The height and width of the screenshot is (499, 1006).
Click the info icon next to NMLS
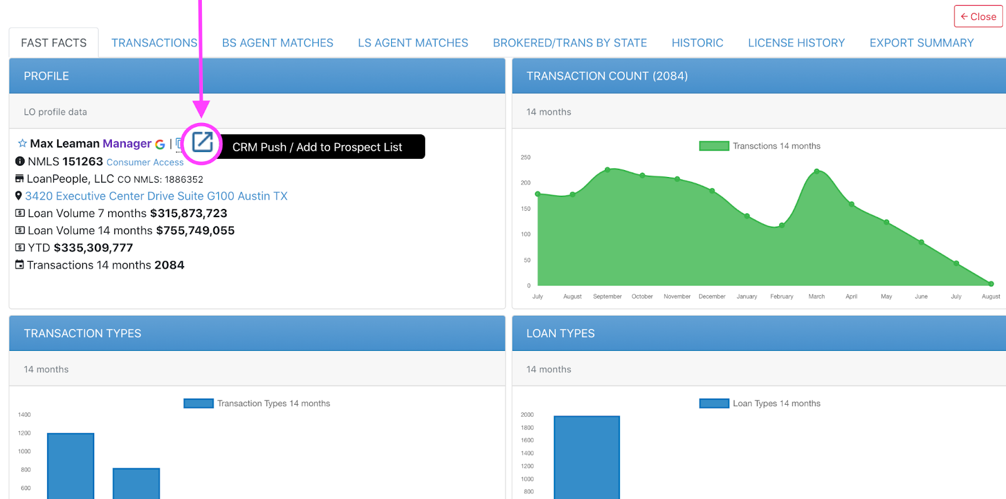(20, 161)
